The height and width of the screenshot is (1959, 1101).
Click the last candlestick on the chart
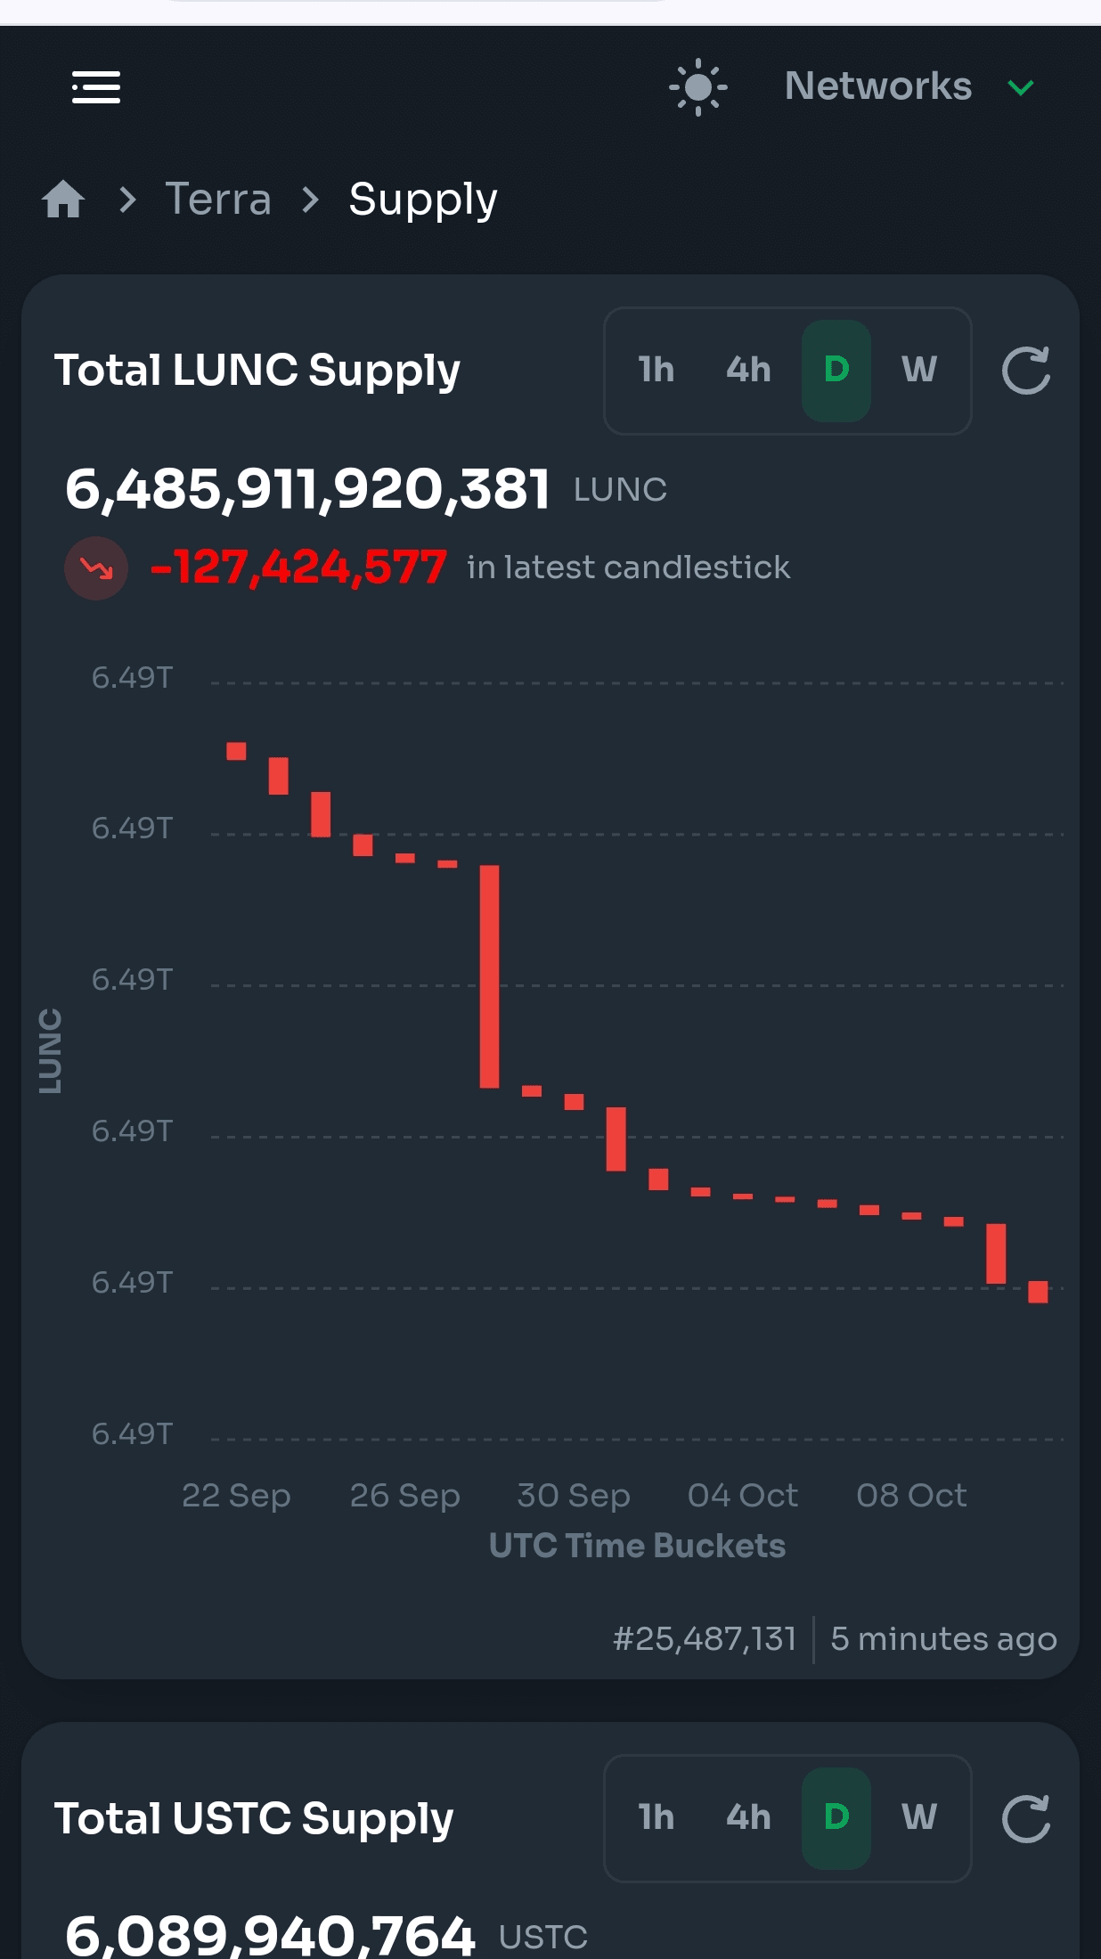coord(1038,1292)
